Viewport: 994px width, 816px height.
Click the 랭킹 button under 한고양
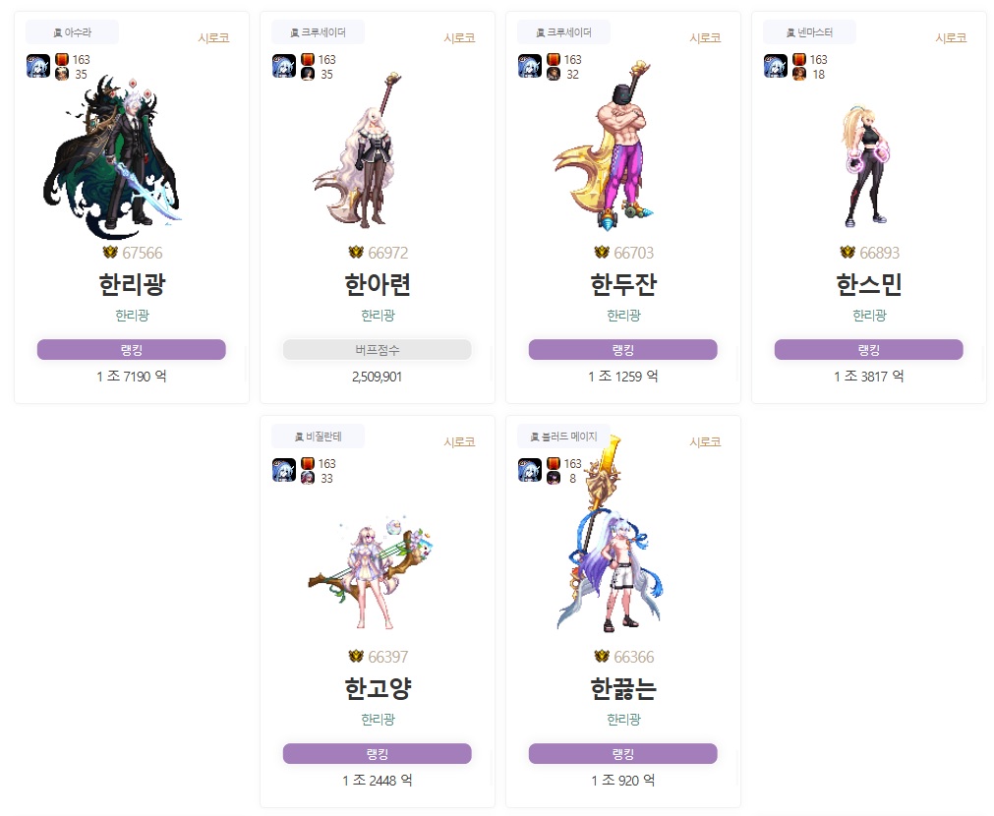tap(378, 753)
